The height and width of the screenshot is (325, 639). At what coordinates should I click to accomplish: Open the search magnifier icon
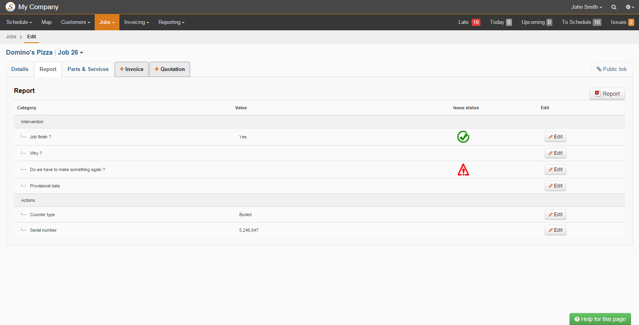[614, 7]
